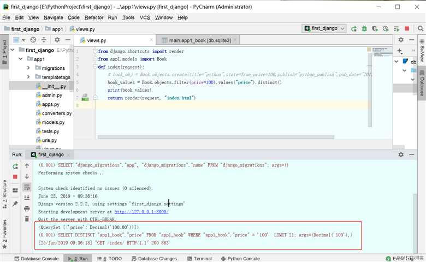Click the Profile run icon in the main toolbar
This screenshot has width=426, height=262.
[x=386, y=28]
